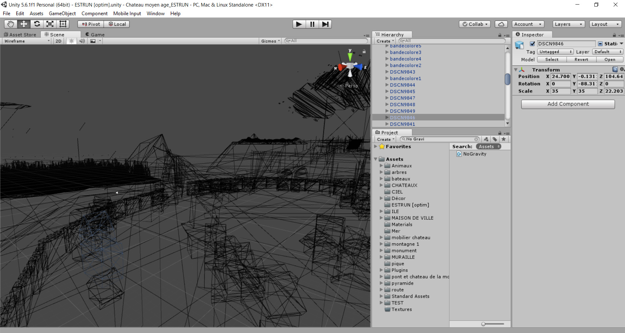Switch to the Game tab
Viewport: 625px width, 333px height.
click(95, 35)
